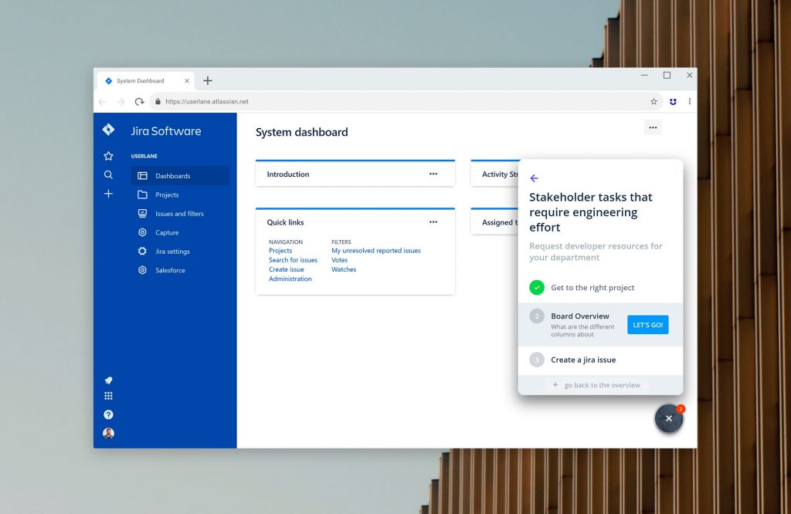Select the Get to the right project step
The width and height of the screenshot is (791, 514).
click(x=600, y=287)
